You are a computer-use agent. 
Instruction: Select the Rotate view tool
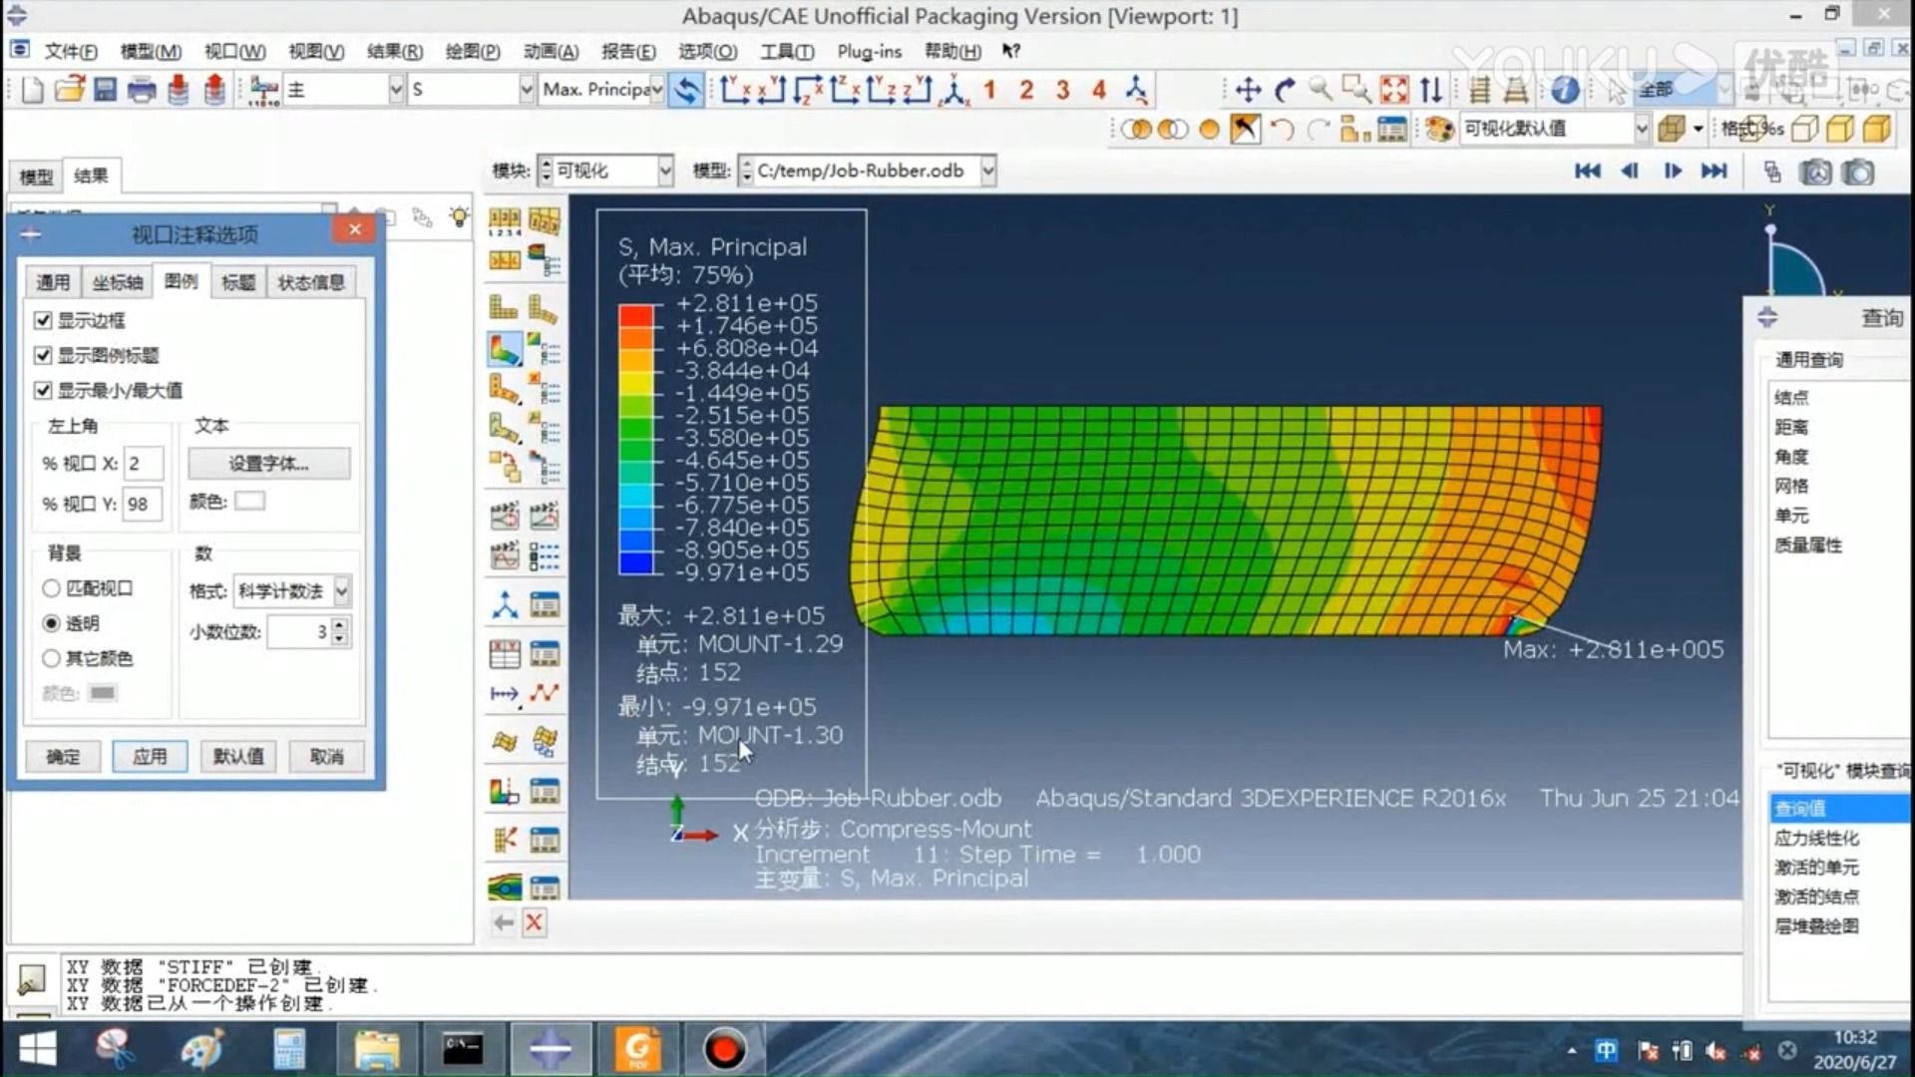(1285, 90)
